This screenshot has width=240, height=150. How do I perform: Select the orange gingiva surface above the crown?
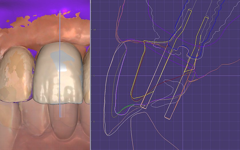(x=51, y=29)
